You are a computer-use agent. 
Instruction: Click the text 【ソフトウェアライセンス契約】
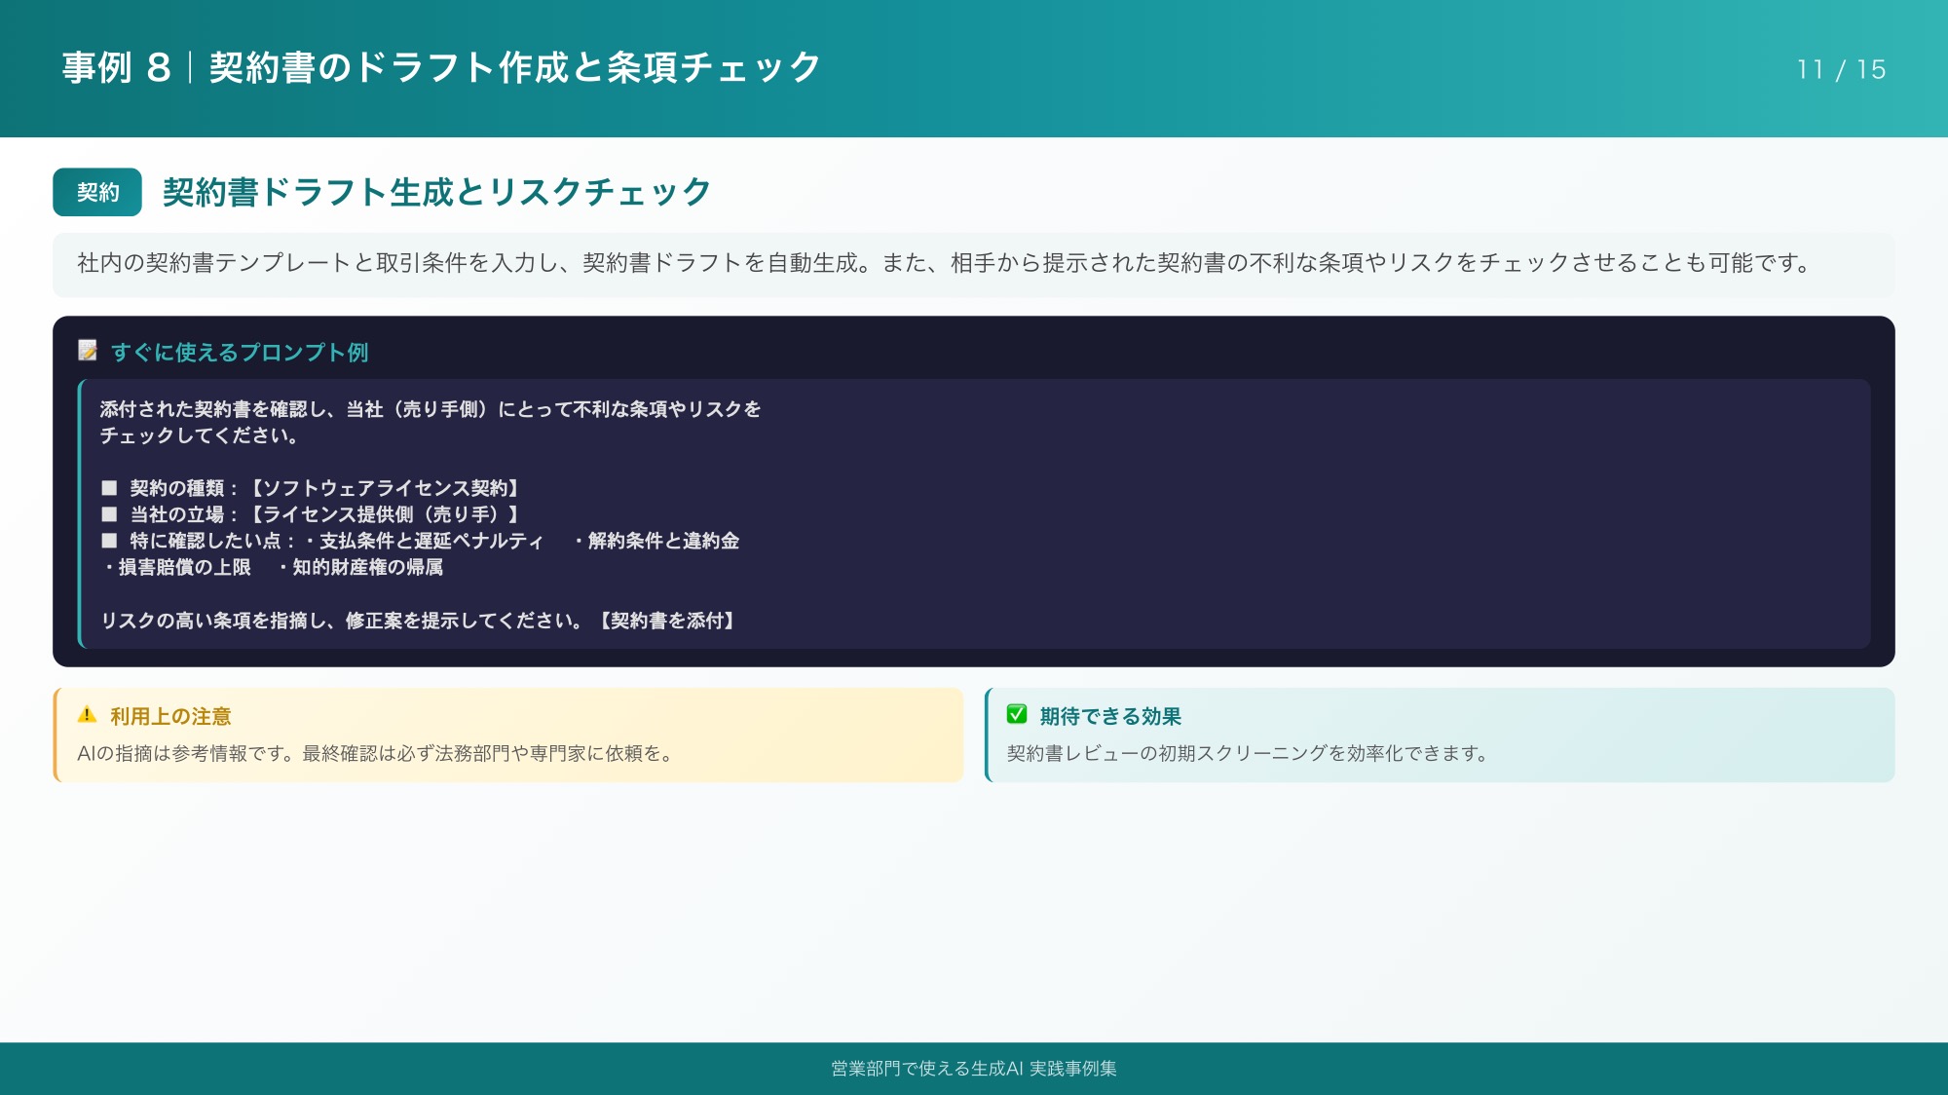click(385, 487)
